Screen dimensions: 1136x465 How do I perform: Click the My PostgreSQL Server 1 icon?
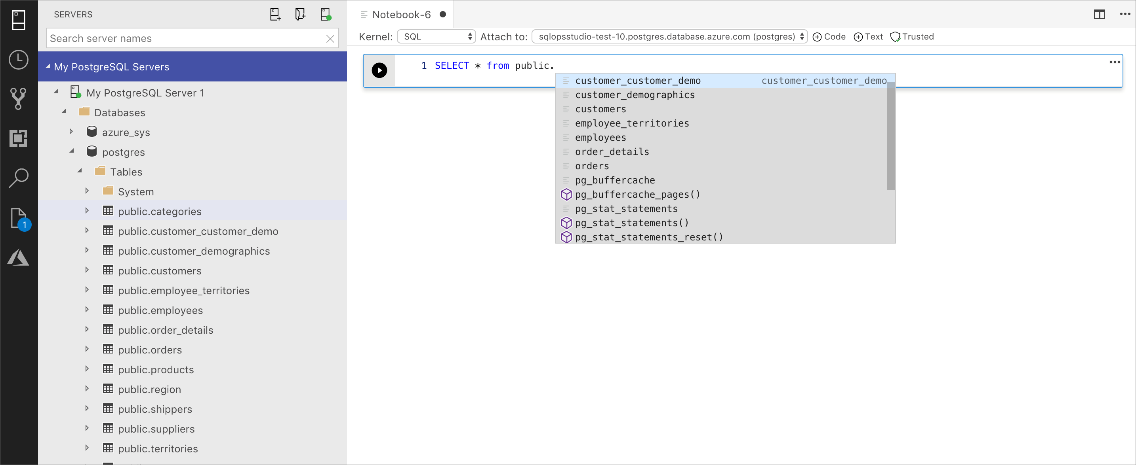point(75,92)
